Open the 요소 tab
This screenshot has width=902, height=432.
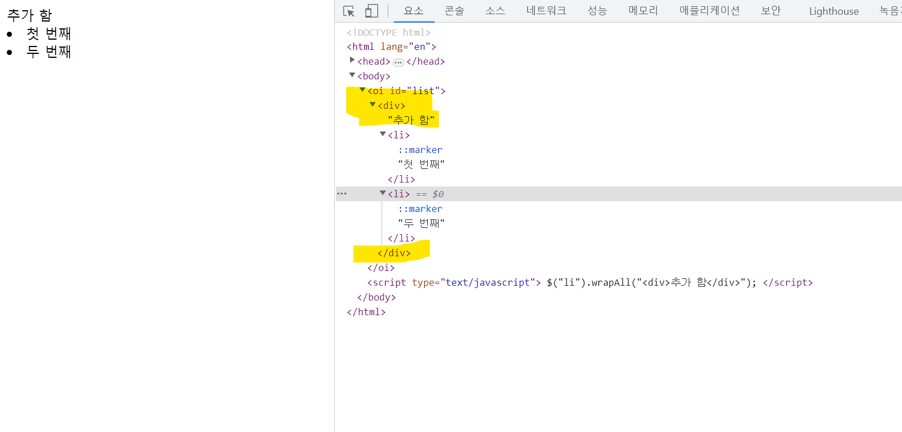pyautogui.click(x=414, y=11)
